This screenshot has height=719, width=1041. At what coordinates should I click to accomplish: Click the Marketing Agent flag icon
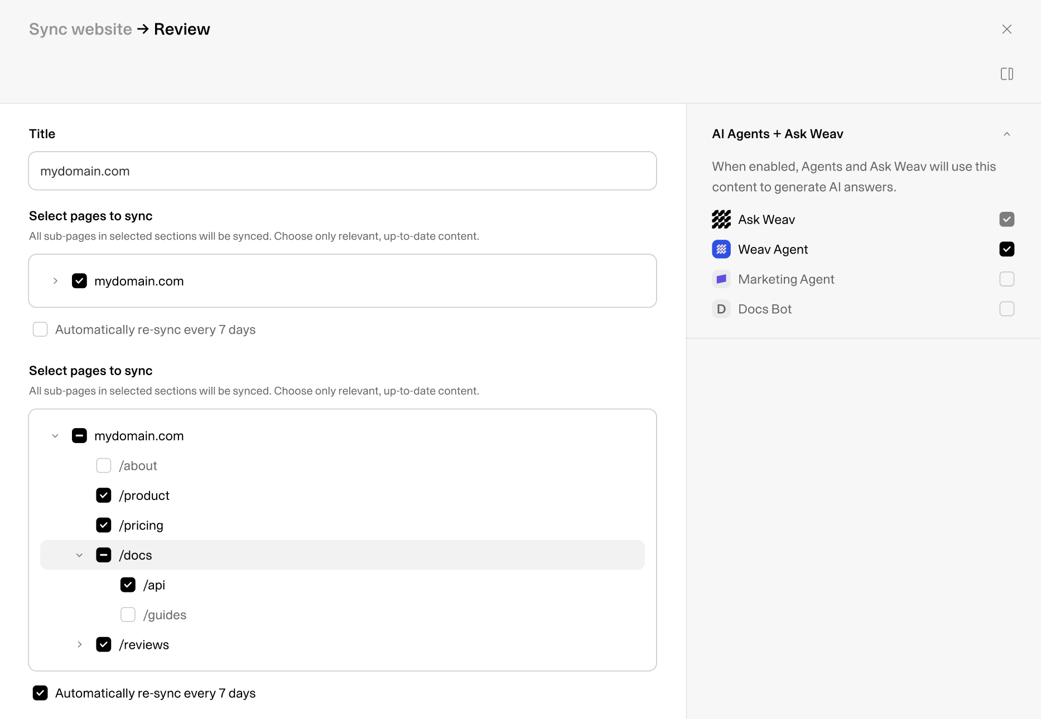pos(721,279)
